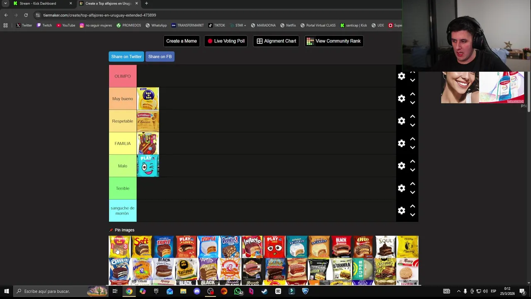
Task: Move Terrible tier down with arrow
Action: 412,192
